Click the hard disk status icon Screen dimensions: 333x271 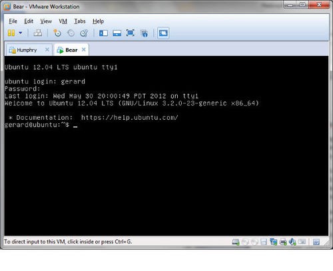(236, 242)
